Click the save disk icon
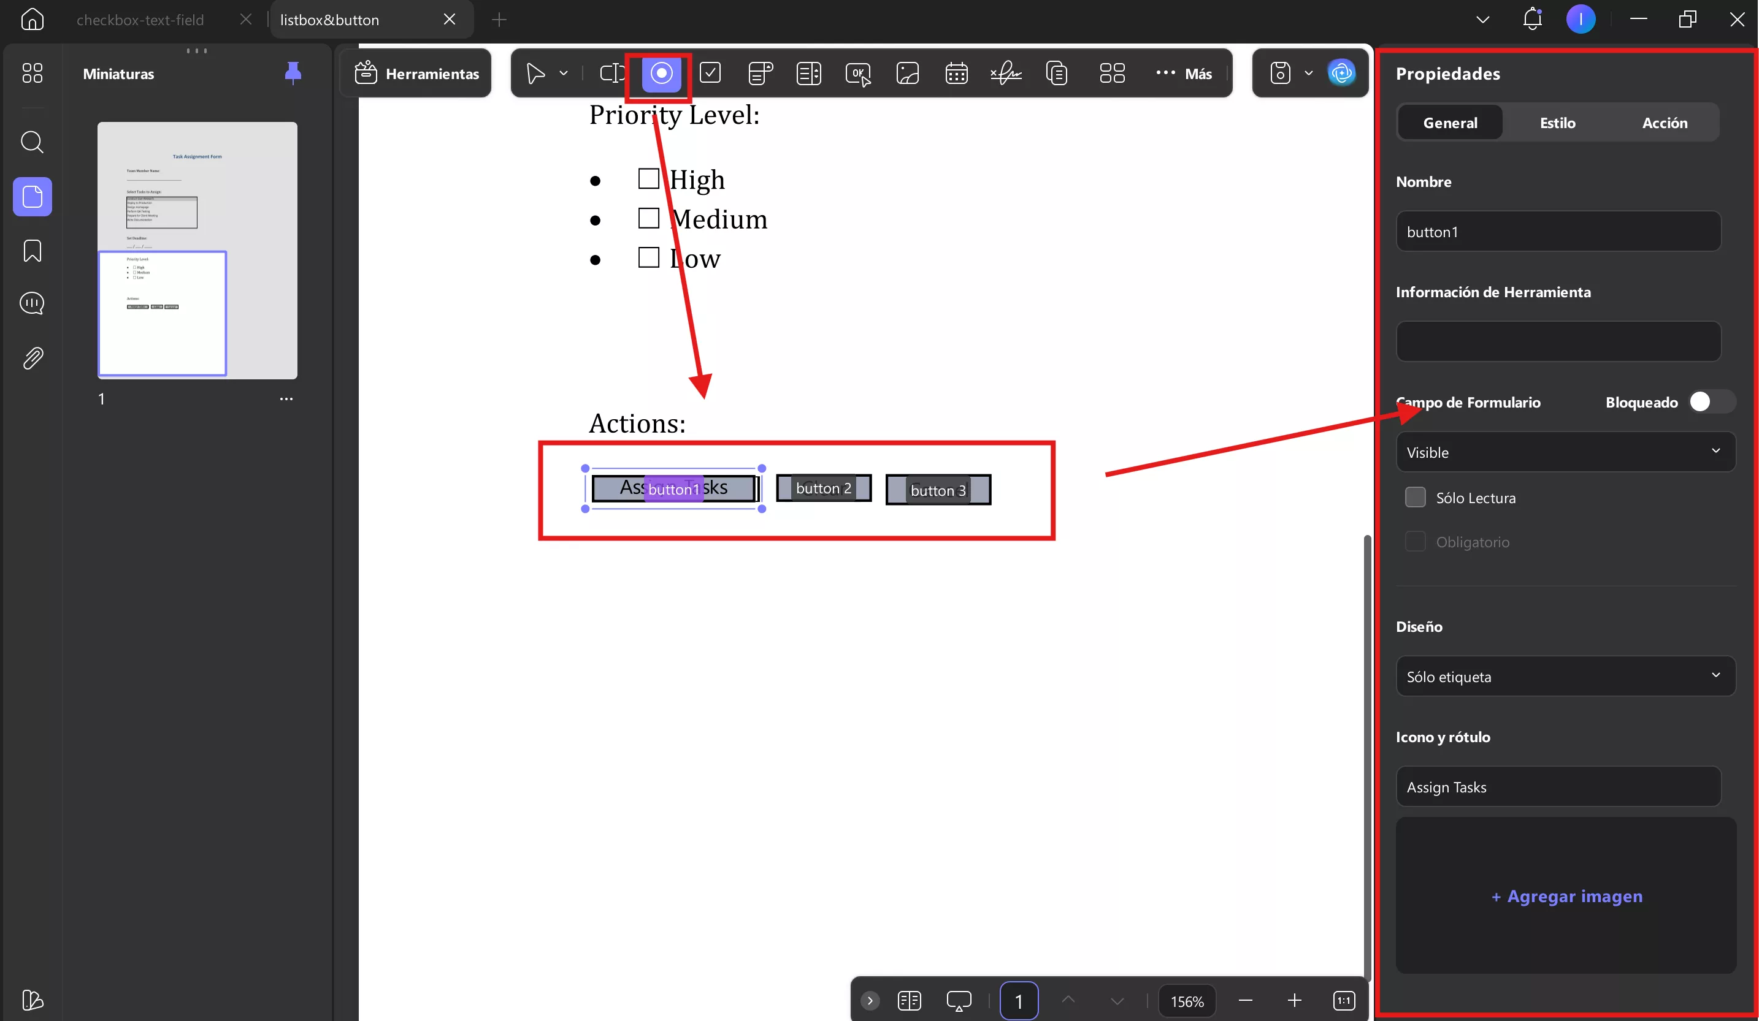Screen dimensions: 1759x1021 (1280, 73)
